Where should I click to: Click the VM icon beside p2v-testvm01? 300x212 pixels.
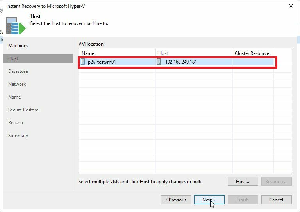tap(83, 62)
